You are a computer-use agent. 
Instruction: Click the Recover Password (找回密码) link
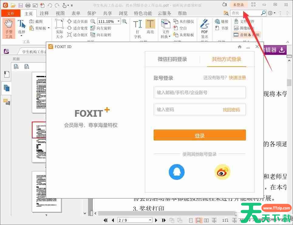click(x=231, y=110)
